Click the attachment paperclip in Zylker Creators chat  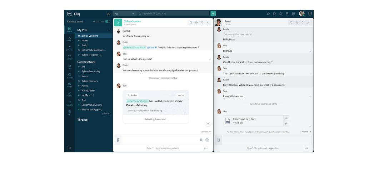coord(118,140)
